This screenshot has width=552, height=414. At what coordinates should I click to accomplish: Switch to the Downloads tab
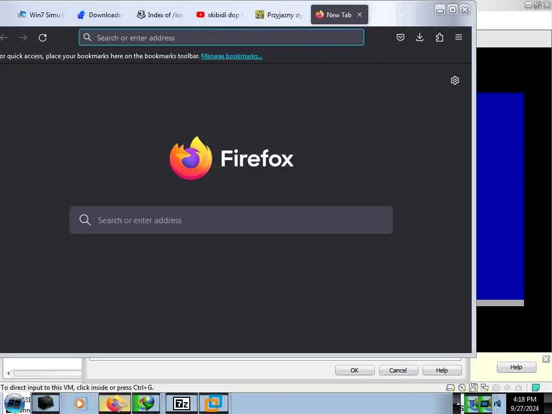pos(99,15)
